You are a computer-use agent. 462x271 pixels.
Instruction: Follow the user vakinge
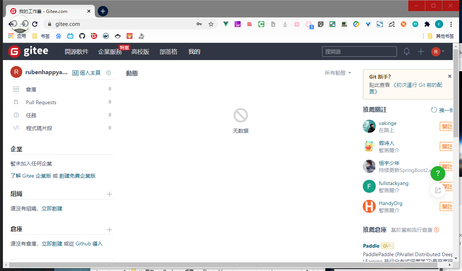[x=446, y=126]
